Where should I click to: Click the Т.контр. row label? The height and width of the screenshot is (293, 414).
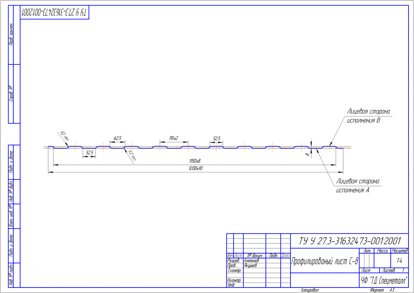234,270
